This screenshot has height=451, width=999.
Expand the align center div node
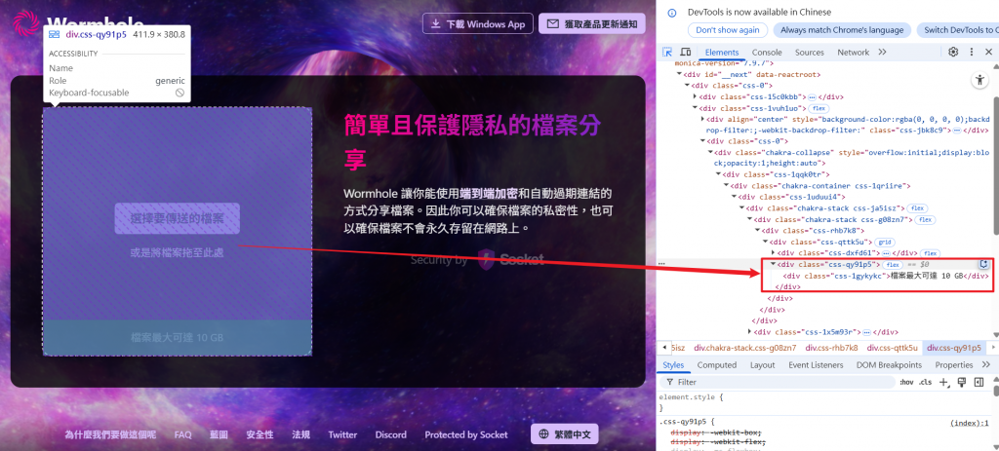coord(702,119)
